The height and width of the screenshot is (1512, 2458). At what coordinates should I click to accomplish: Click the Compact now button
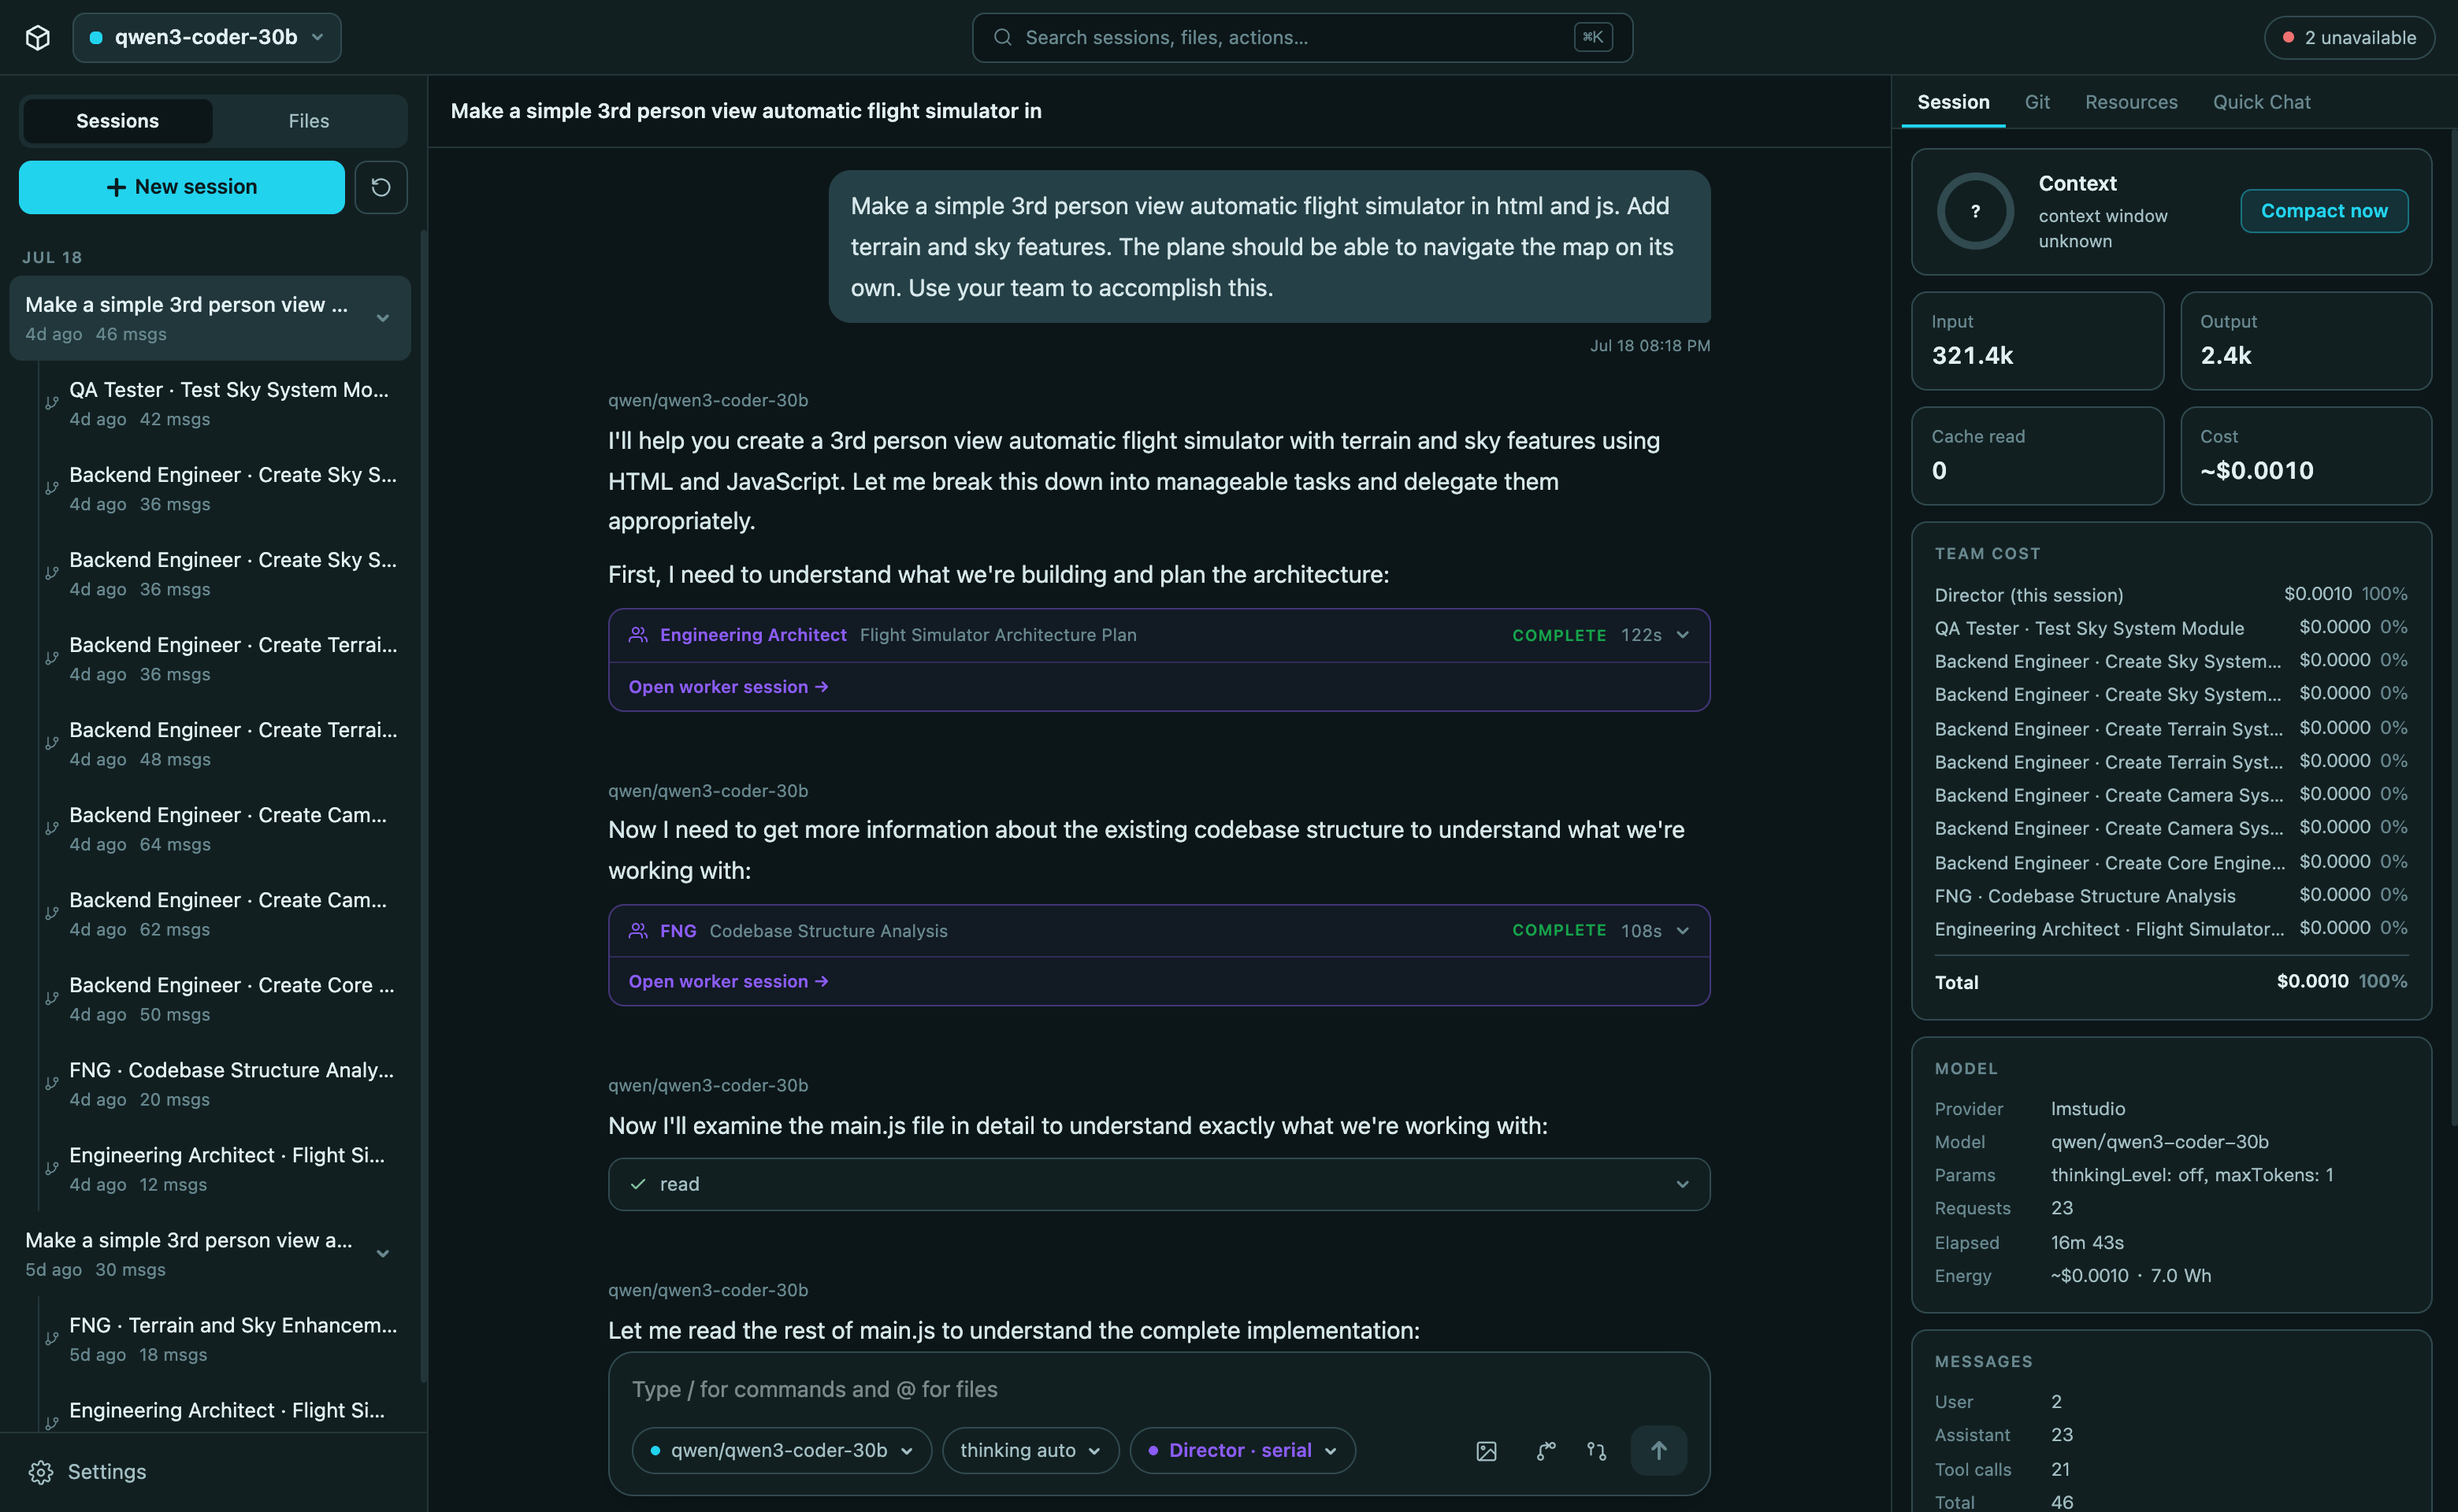[2324, 211]
